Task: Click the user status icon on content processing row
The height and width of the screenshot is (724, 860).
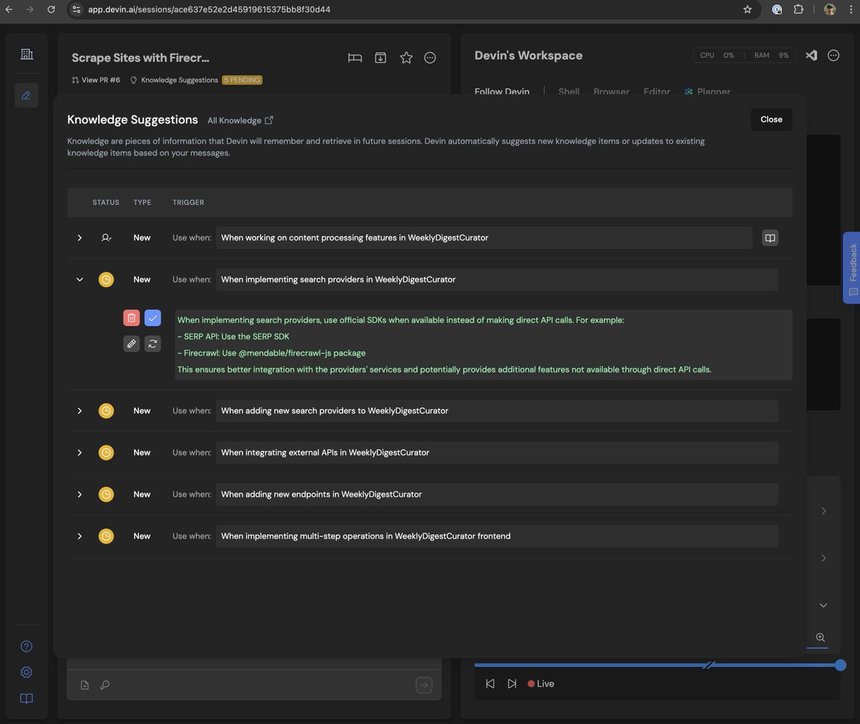Action: pyautogui.click(x=106, y=238)
